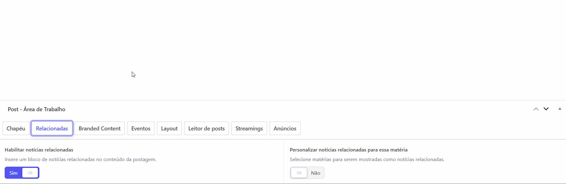The width and height of the screenshot is (566, 184).
Task: Switch to the Branded Content tab
Action: pos(100,129)
